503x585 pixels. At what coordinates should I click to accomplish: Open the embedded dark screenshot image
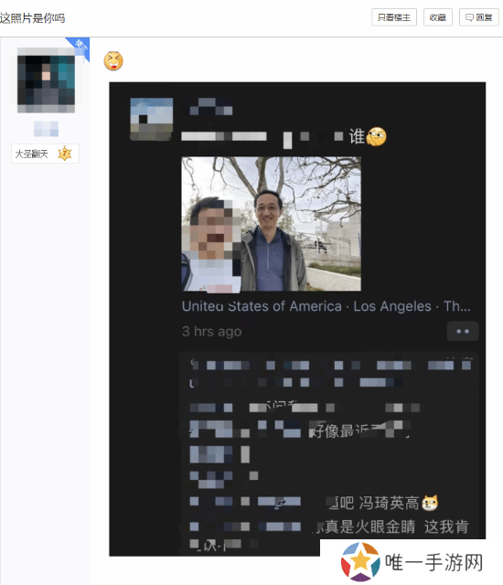[297, 319]
